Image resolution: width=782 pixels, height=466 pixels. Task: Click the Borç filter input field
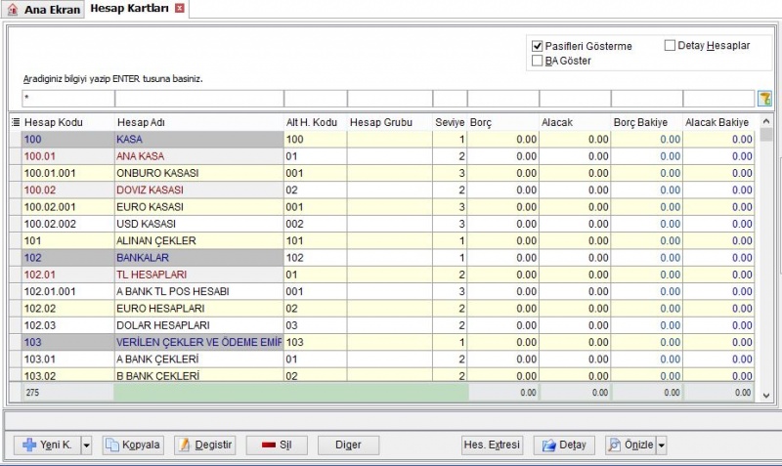click(x=503, y=99)
